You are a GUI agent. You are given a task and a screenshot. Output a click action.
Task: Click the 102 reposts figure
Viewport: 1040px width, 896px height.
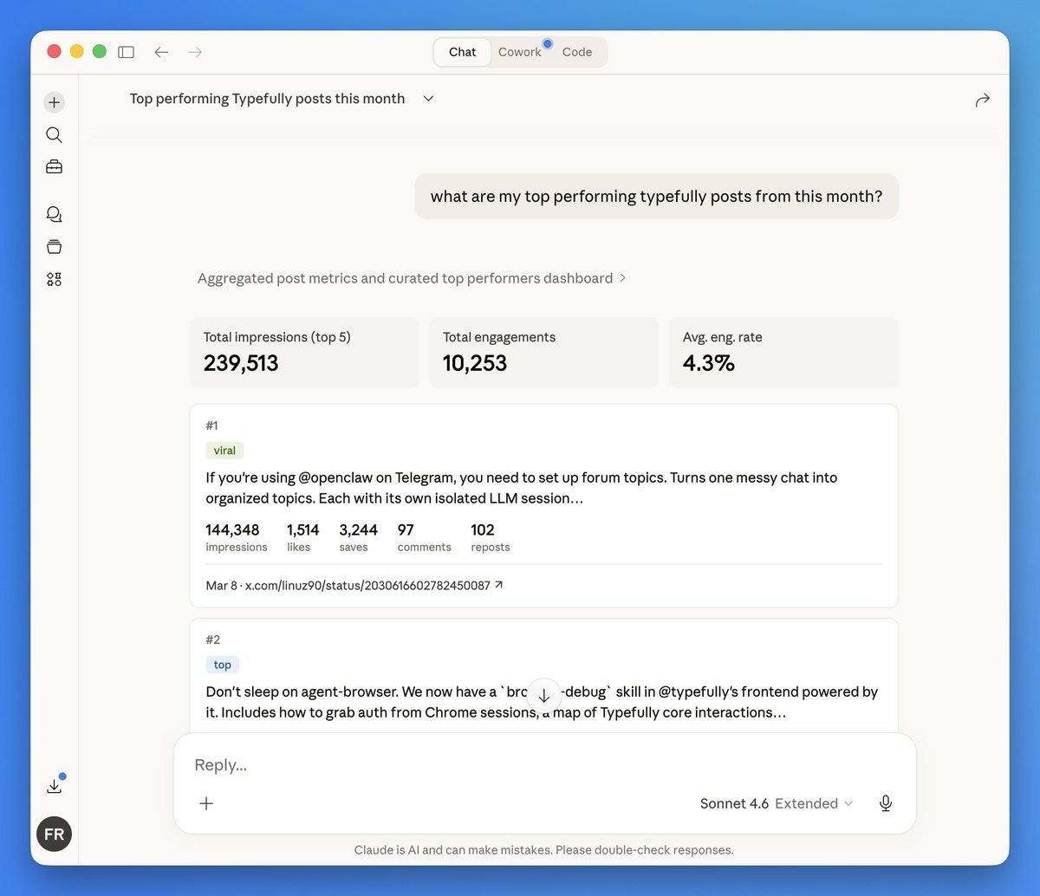point(483,529)
